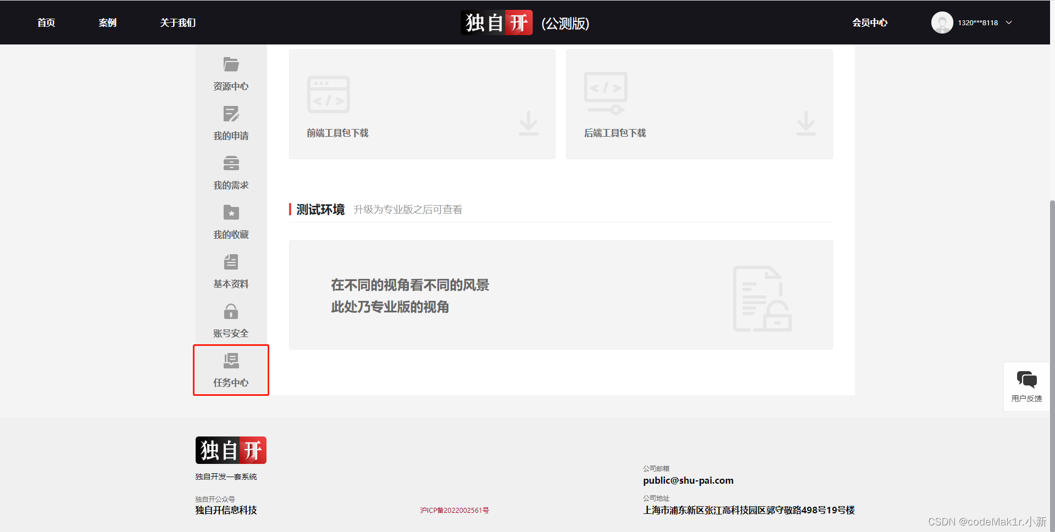1055x532 pixels.
Task: Select 任务中心 sidebar label
Action: point(231,383)
